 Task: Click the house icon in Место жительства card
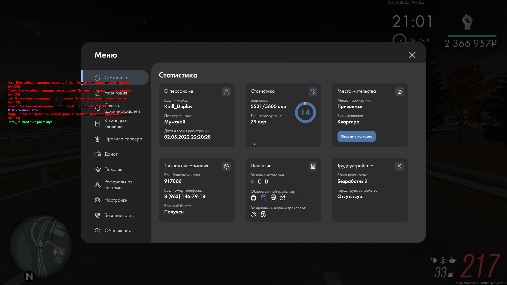tap(400, 92)
